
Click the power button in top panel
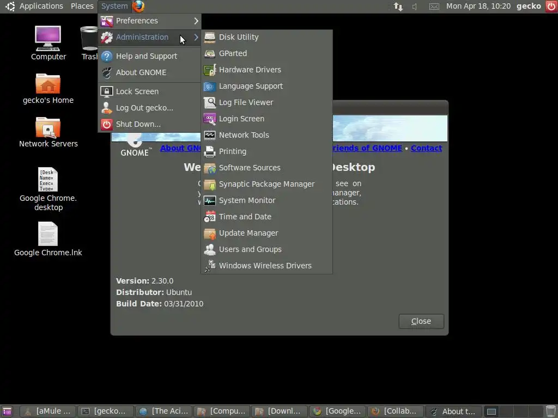coord(551,6)
